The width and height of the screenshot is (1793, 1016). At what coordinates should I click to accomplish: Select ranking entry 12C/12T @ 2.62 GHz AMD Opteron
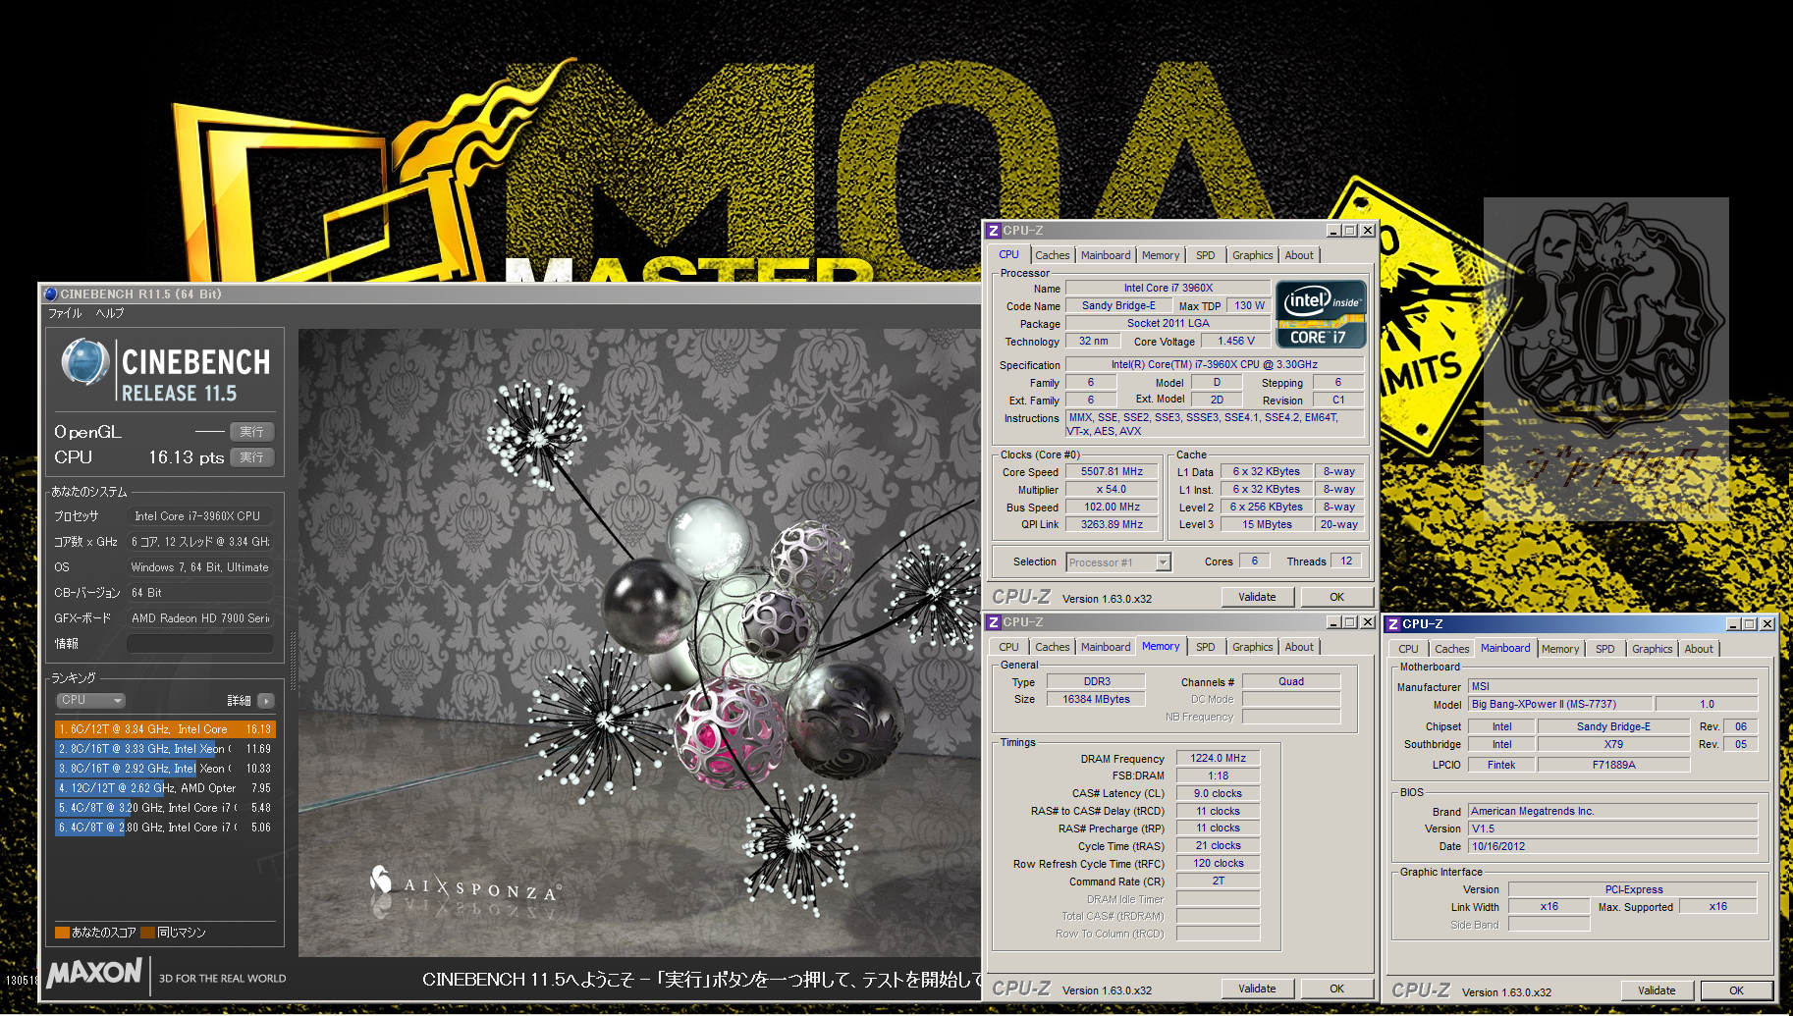(165, 788)
